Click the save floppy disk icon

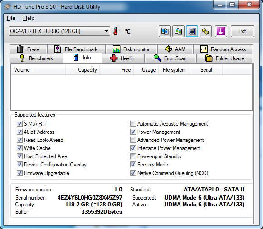[x=192, y=31]
